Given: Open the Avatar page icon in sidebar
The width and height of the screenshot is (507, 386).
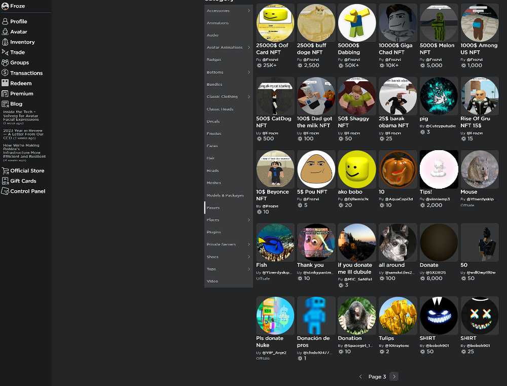Looking at the screenshot, I should click(6, 32).
